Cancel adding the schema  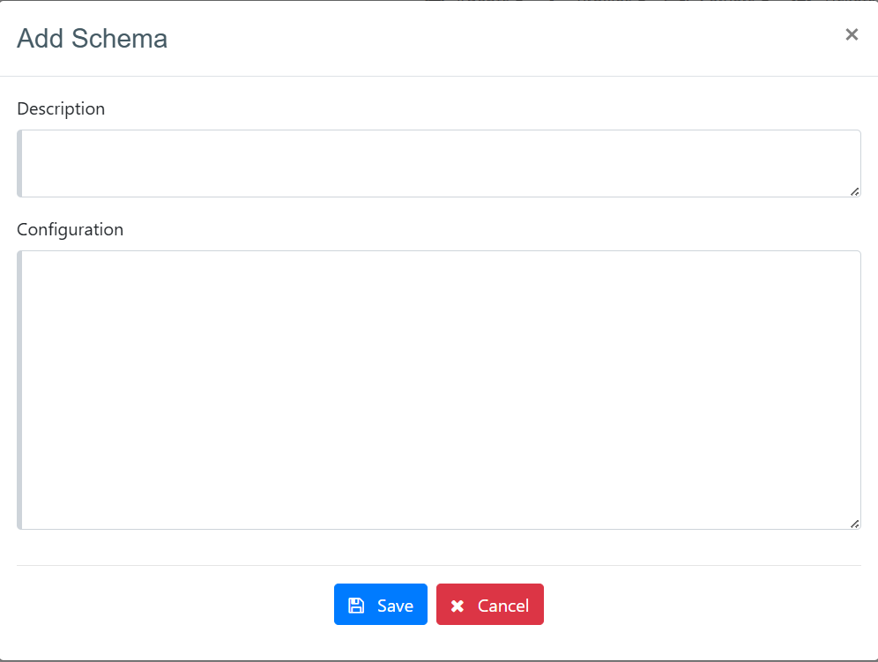click(490, 605)
